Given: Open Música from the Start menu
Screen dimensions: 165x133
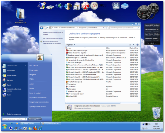Looking at the screenshot, I should pos(32,79).
